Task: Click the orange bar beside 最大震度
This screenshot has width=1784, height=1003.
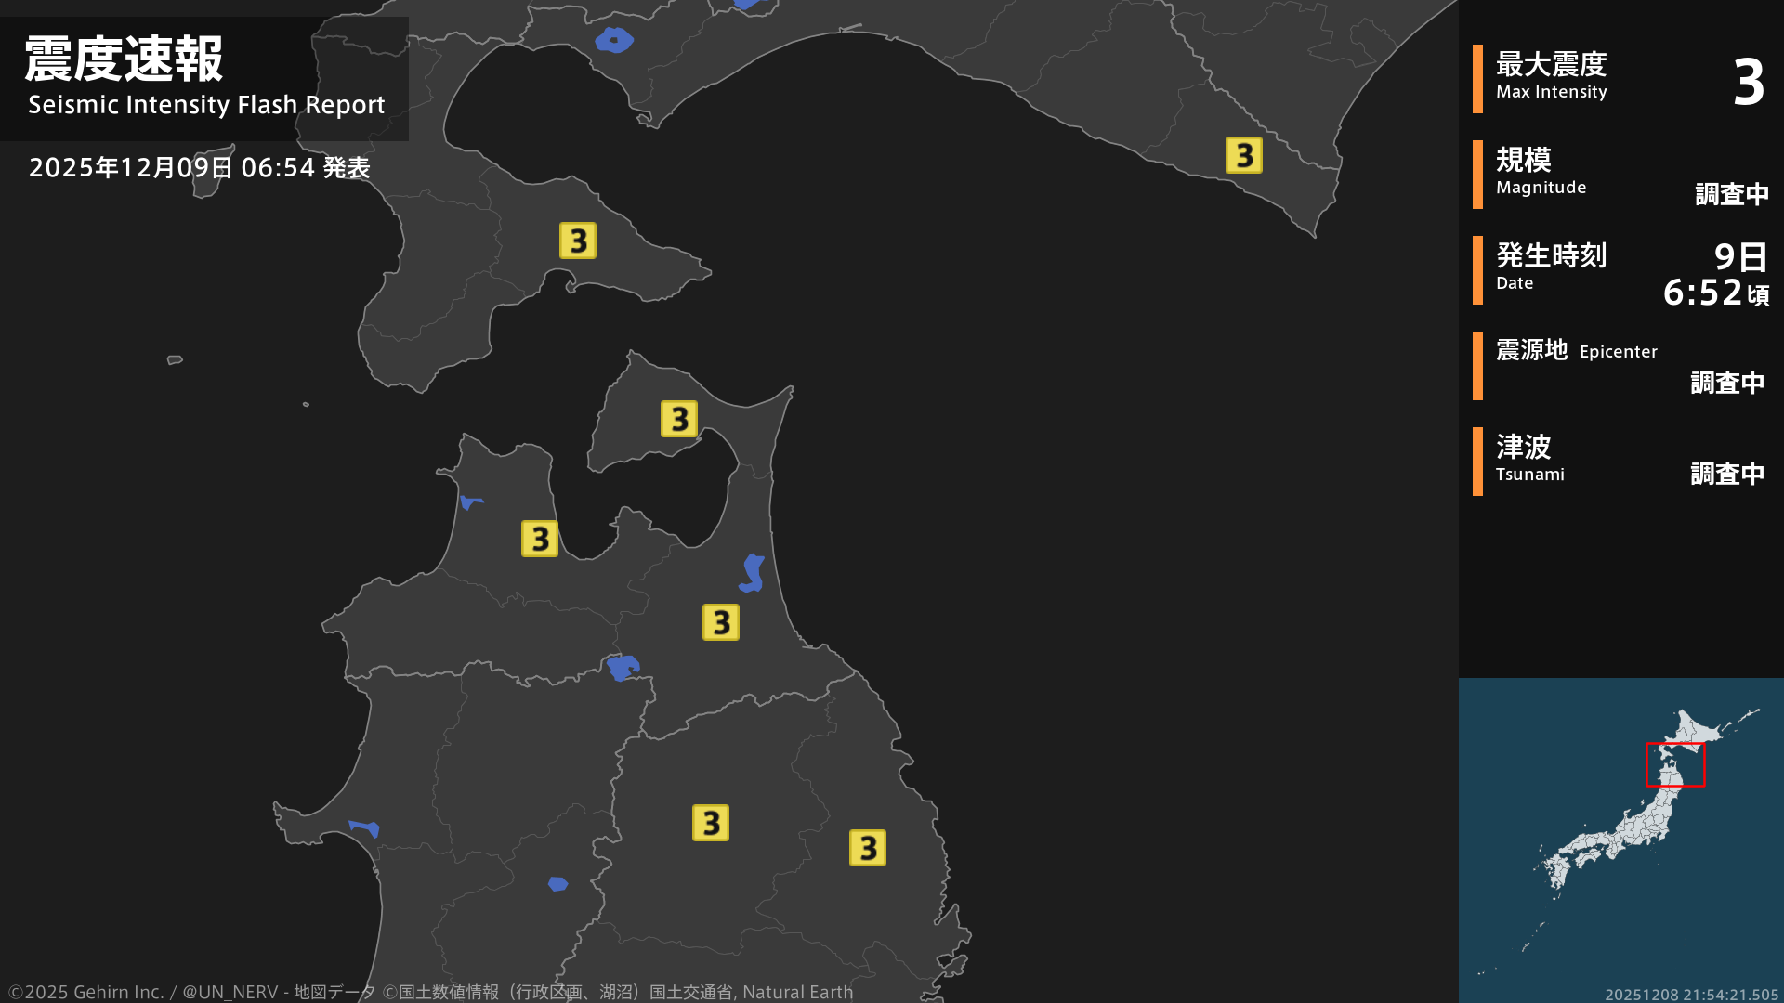Action: pos(1477,79)
